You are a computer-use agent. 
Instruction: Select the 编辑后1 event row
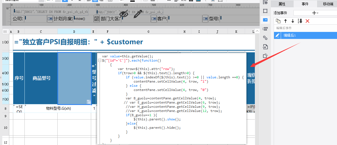click(x=305, y=35)
